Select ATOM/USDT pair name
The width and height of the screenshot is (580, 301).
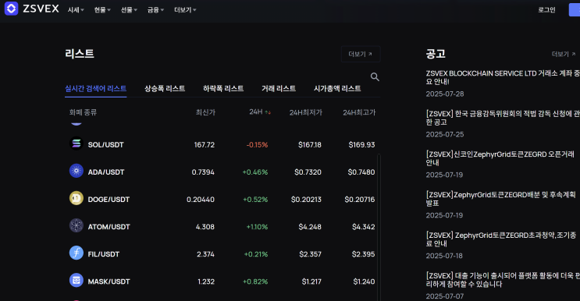(x=109, y=227)
